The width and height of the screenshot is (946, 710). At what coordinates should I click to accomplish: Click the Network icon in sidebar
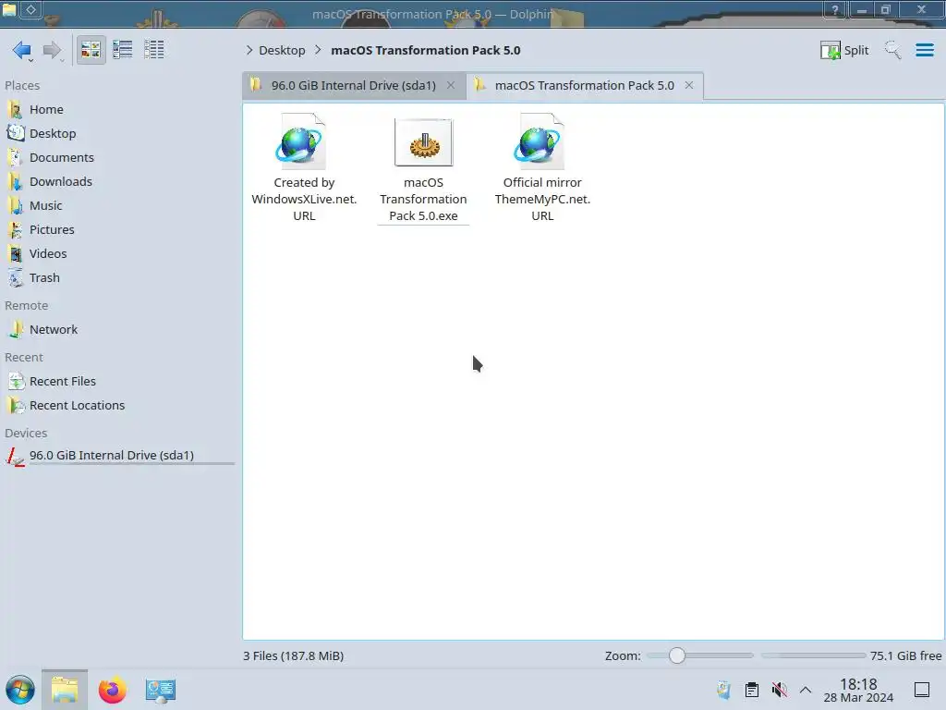coord(16,330)
